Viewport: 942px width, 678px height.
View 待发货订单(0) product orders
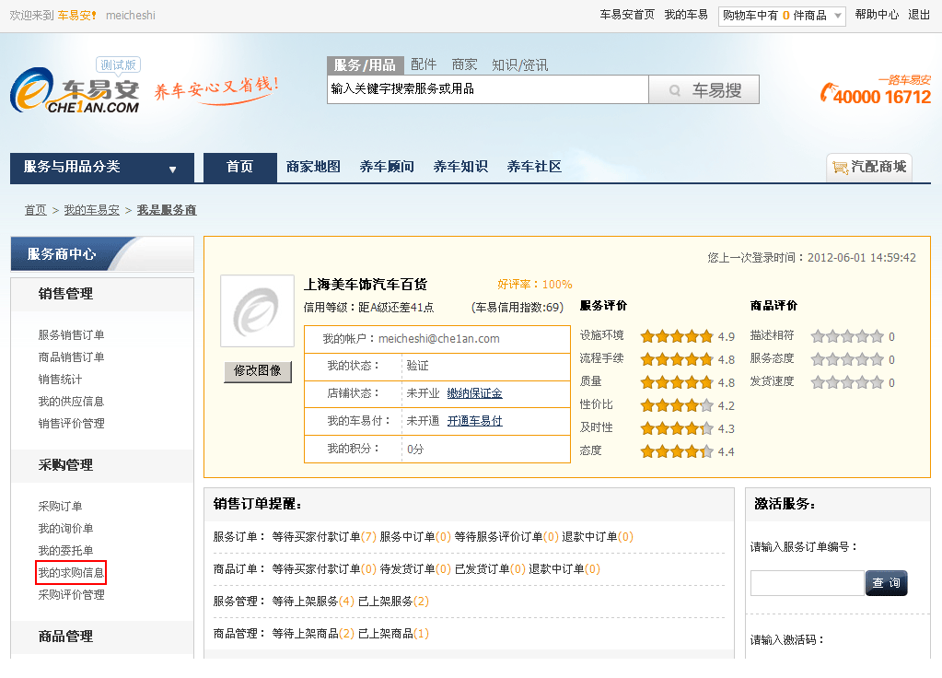(415, 568)
